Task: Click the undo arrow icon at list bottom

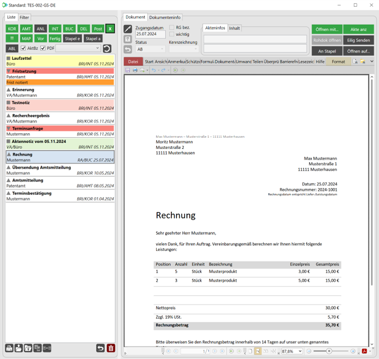Action: click(100, 348)
